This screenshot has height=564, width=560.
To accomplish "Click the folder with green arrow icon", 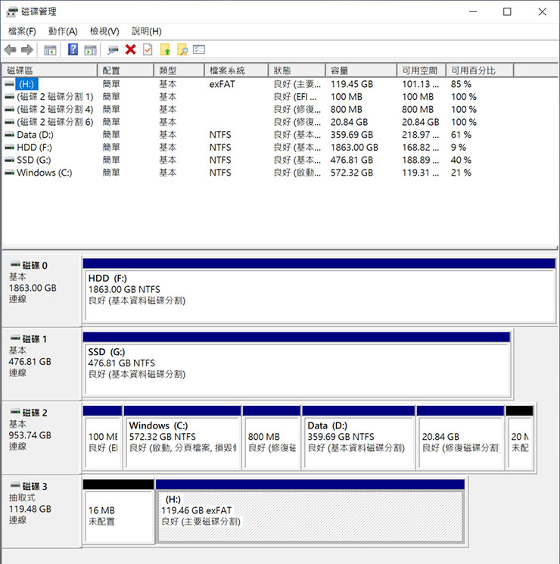I will pyautogui.click(x=165, y=50).
